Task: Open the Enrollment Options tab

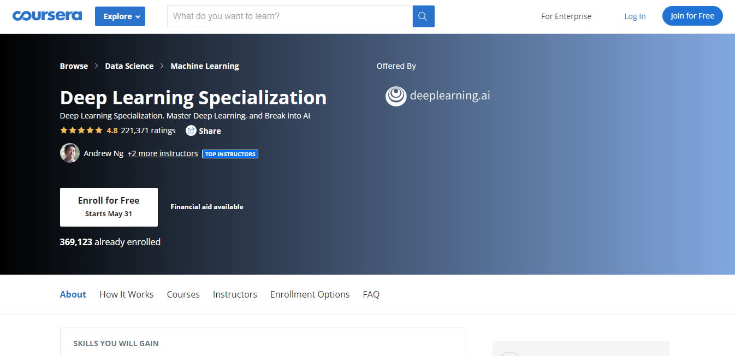Action: [x=310, y=294]
